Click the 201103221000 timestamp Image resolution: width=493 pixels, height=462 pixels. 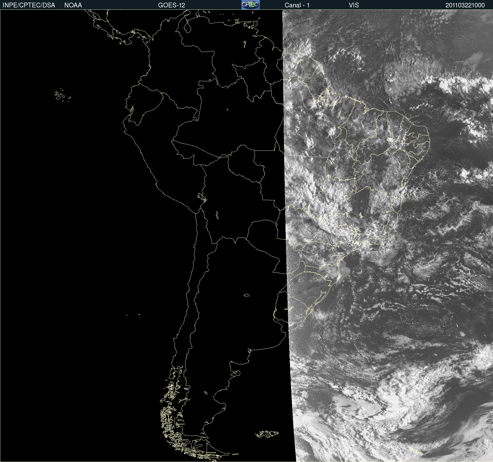465,5
